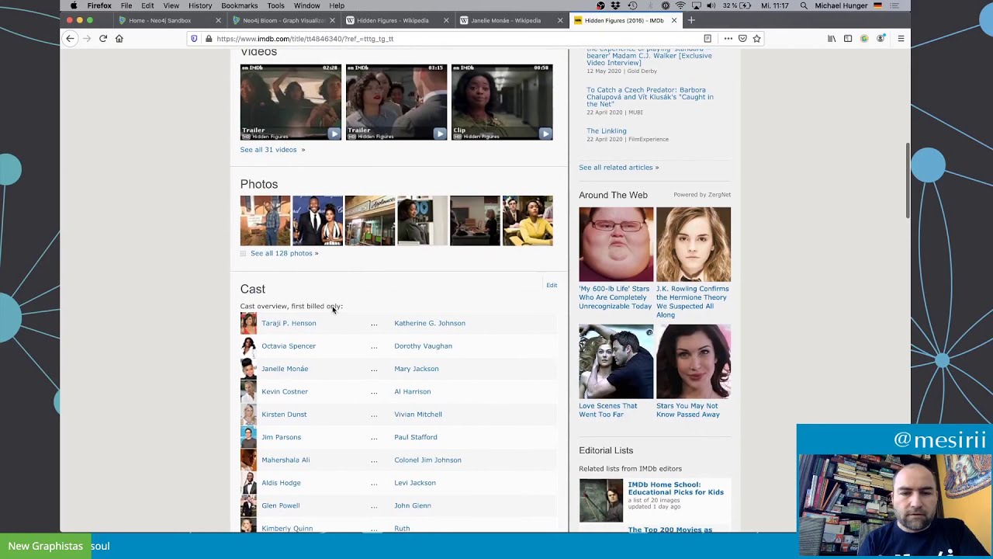Open the File menu

(126, 5)
